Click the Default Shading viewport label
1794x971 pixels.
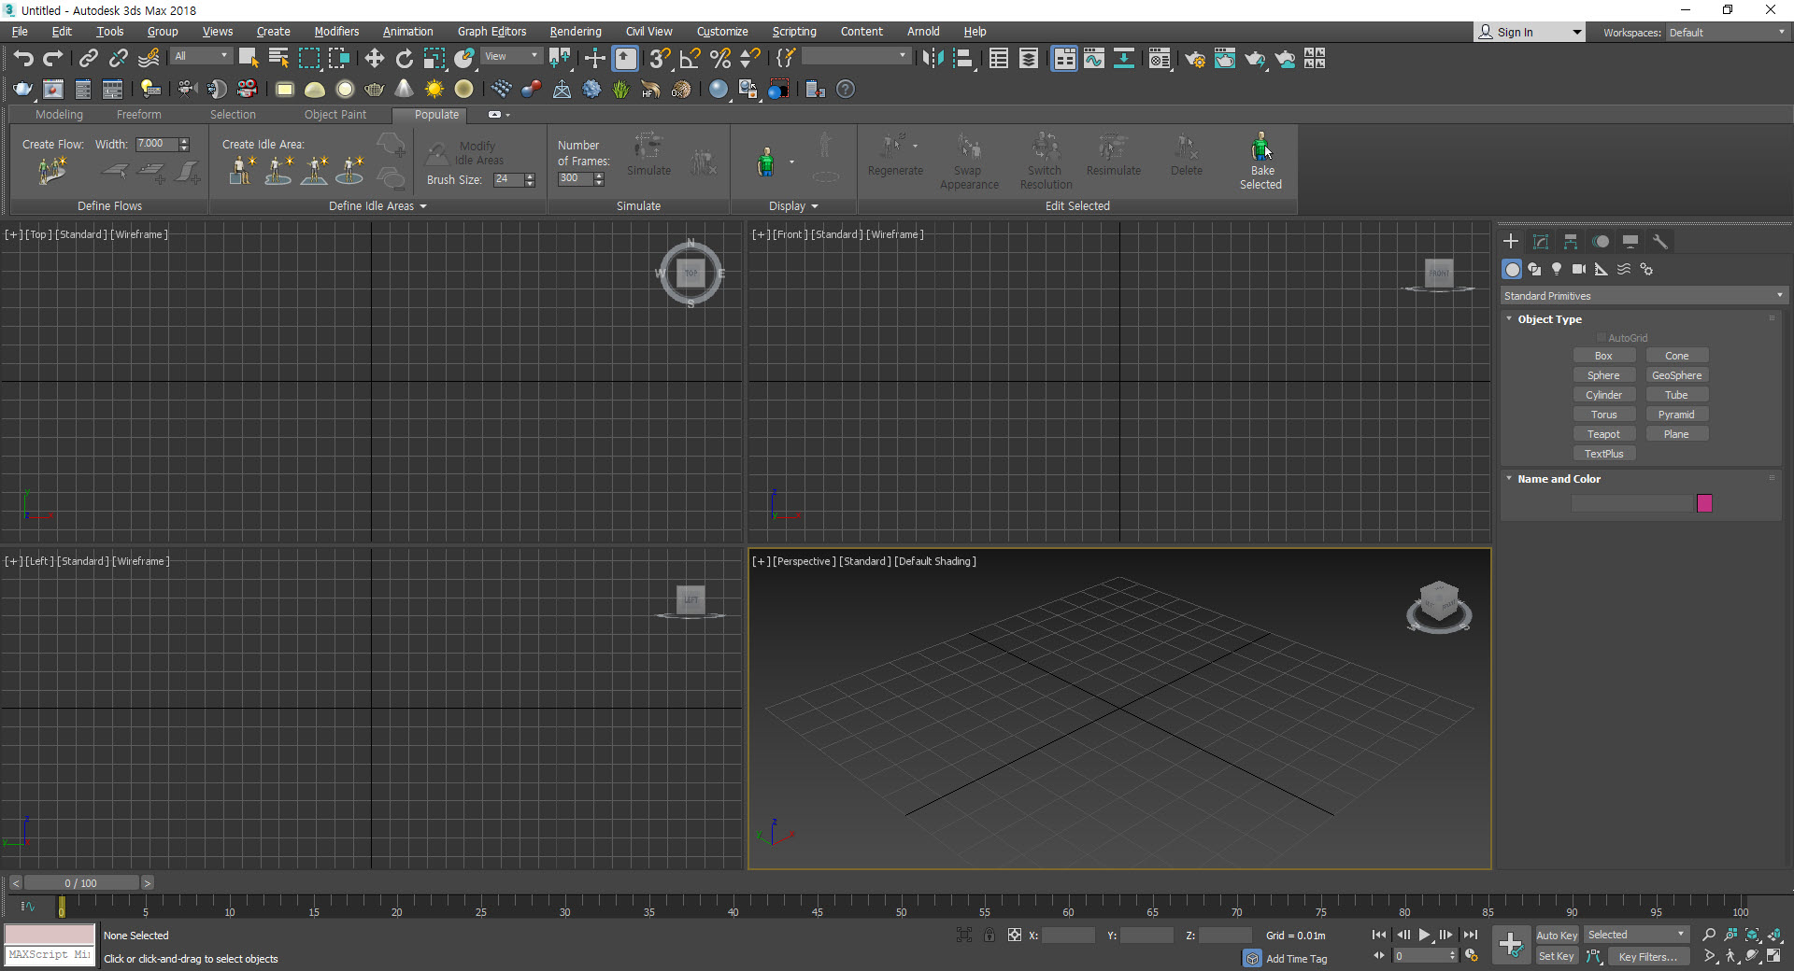pos(934,561)
